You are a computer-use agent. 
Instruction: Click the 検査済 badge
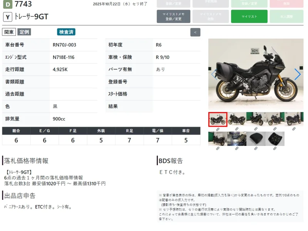tap(66, 32)
